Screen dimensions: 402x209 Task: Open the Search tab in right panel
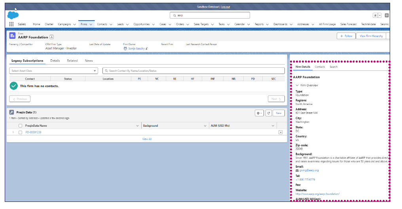tap(334, 66)
